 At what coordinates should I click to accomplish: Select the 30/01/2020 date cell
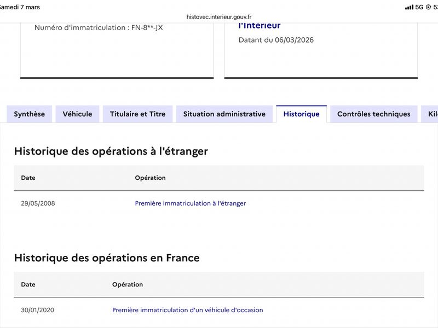[x=37, y=310]
